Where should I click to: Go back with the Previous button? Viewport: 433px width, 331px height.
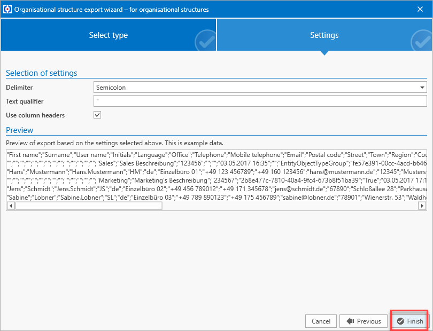364,321
